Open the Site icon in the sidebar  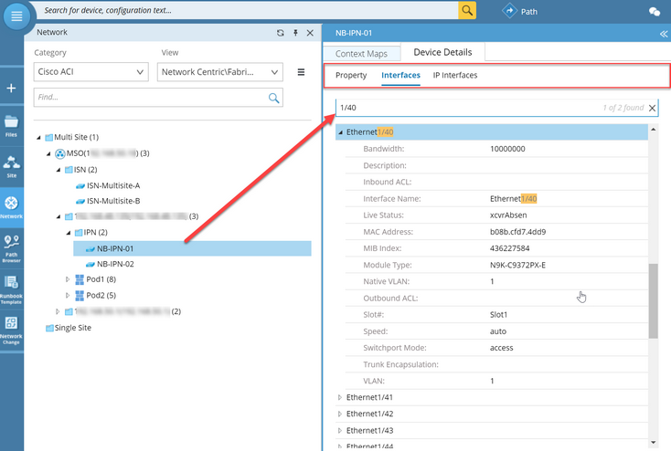pyautogui.click(x=11, y=166)
